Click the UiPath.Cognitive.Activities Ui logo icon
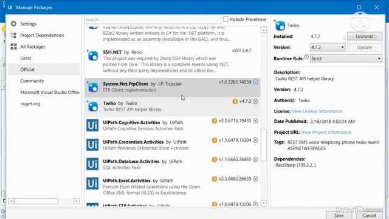389x219 pixels. pos(92,125)
